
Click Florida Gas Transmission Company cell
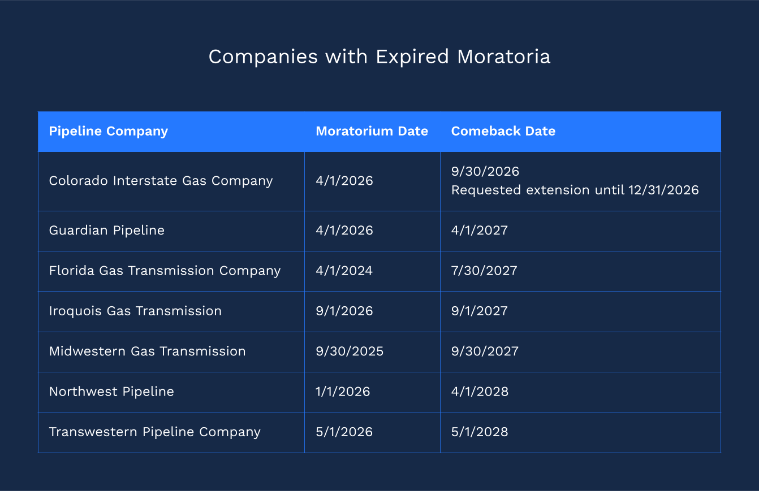[165, 271]
